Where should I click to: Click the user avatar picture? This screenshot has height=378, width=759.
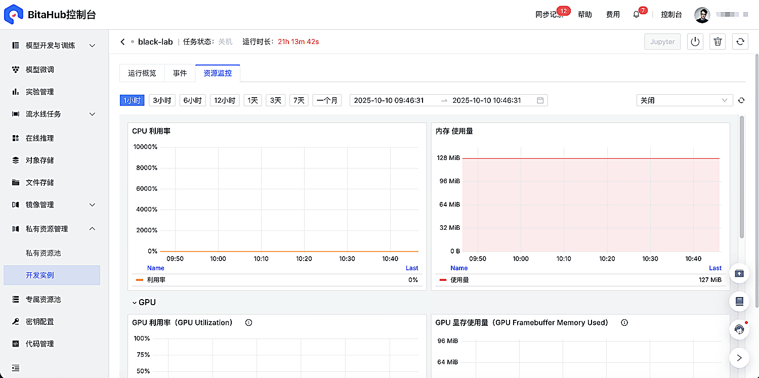pos(702,15)
